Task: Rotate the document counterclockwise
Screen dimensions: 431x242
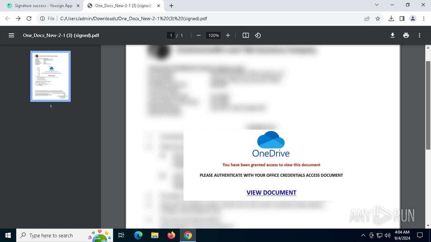Action: click(x=258, y=35)
